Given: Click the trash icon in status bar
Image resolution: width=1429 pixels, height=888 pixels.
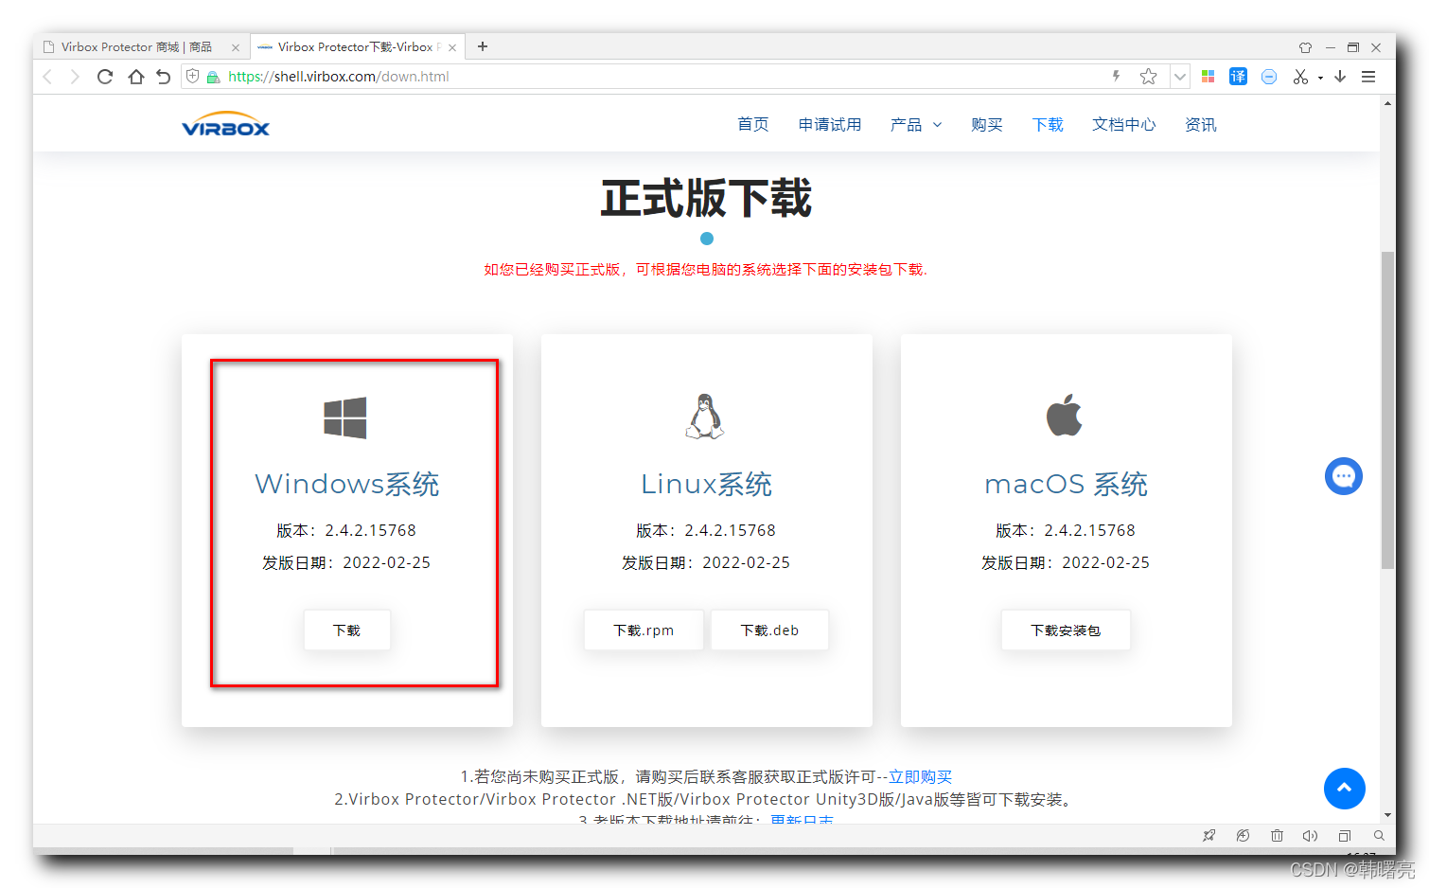Looking at the screenshot, I should coord(1277,836).
